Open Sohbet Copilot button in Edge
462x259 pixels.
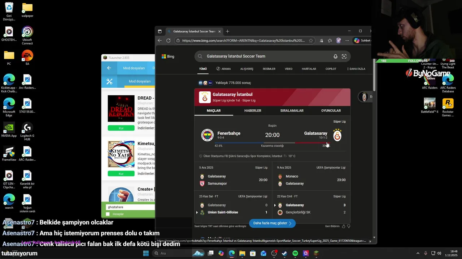click(x=362, y=41)
